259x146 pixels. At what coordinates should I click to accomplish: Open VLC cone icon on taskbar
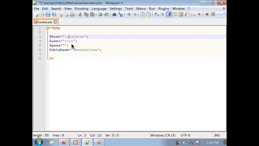coord(99,142)
